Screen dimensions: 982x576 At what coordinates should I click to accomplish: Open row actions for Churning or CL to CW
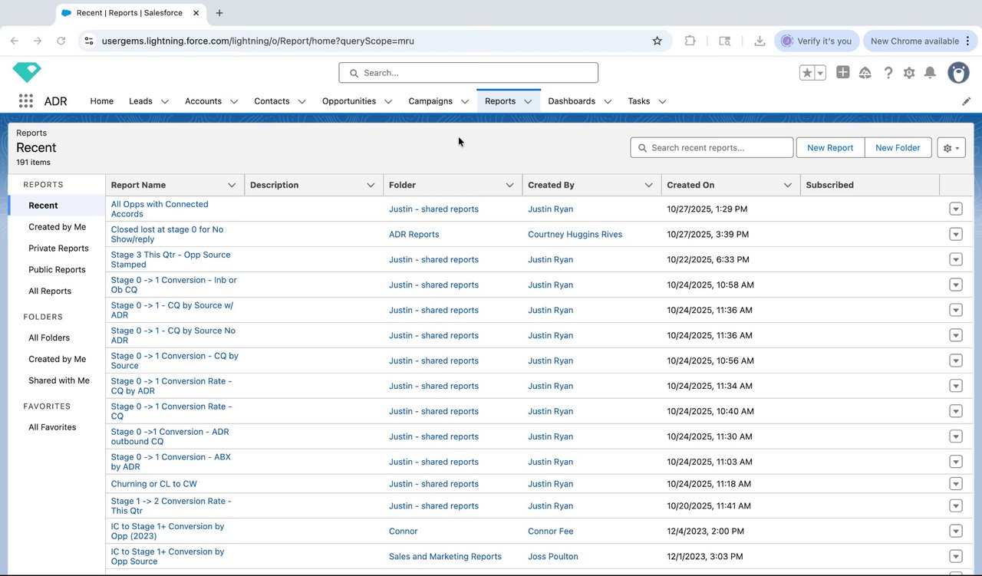[x=956, y=484]
